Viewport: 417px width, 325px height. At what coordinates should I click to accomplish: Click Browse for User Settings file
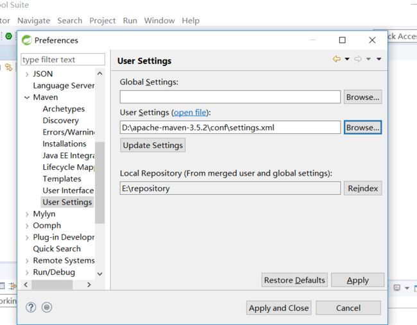tap(362, 128)
